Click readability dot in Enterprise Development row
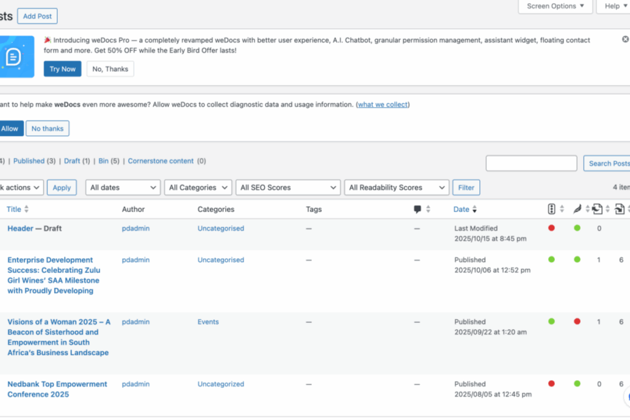The width and height of the screenshot is (630, 420). tap(577, 260)
